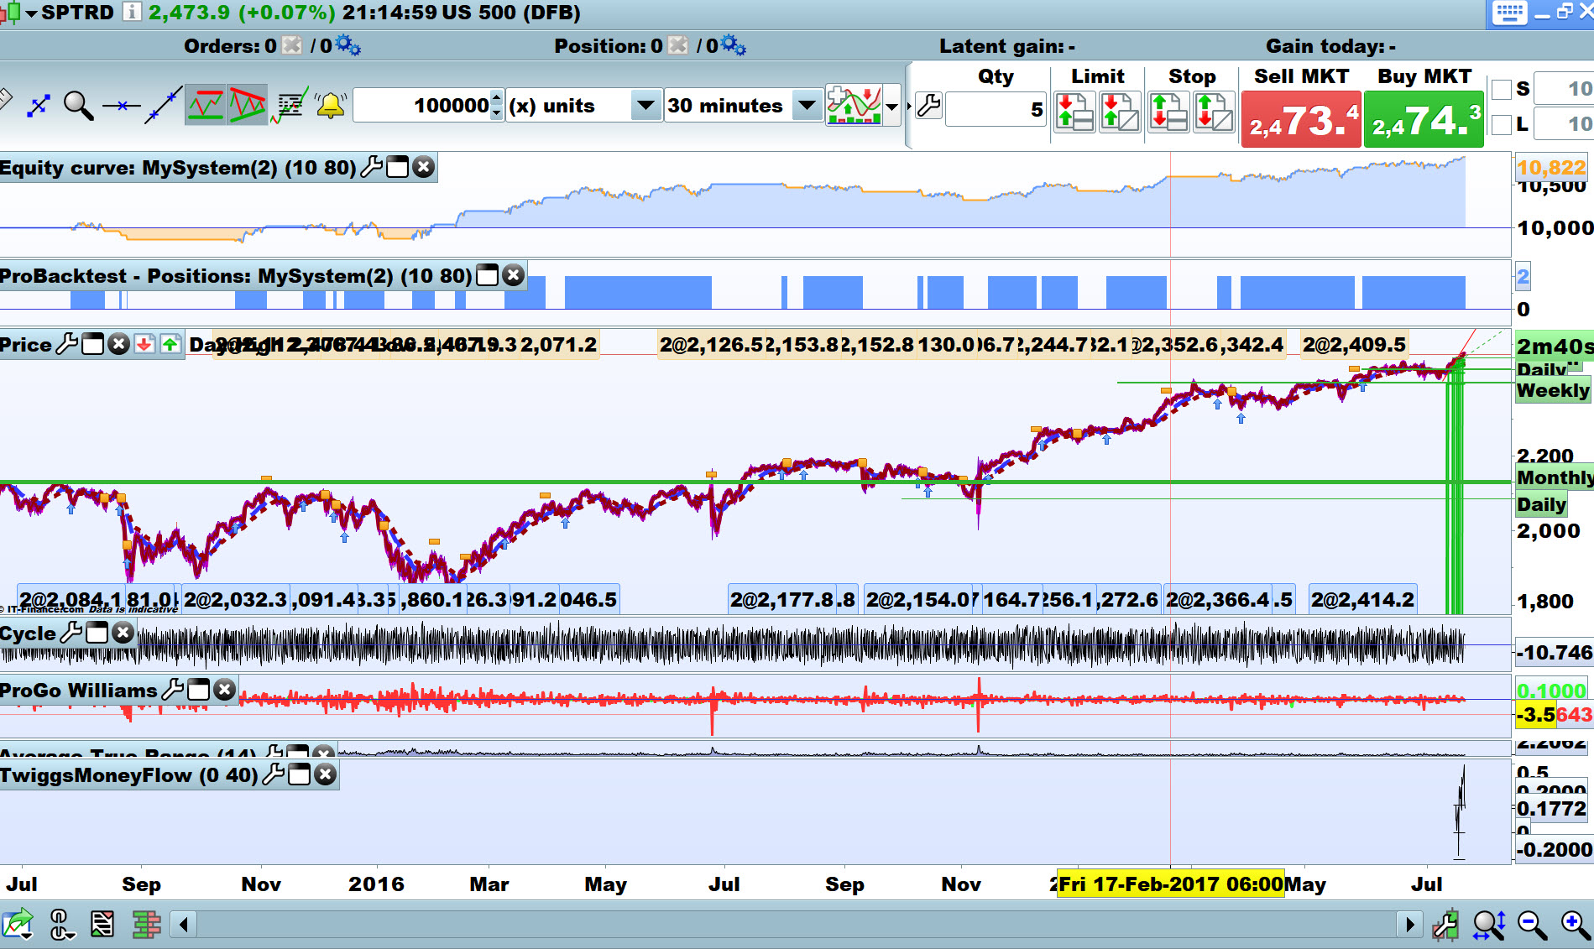Configure the Price panel wrench
The image size is (1594, 949).
[x=67, y=344]
